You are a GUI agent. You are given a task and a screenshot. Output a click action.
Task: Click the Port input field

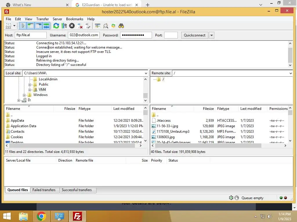click(171, 35)
